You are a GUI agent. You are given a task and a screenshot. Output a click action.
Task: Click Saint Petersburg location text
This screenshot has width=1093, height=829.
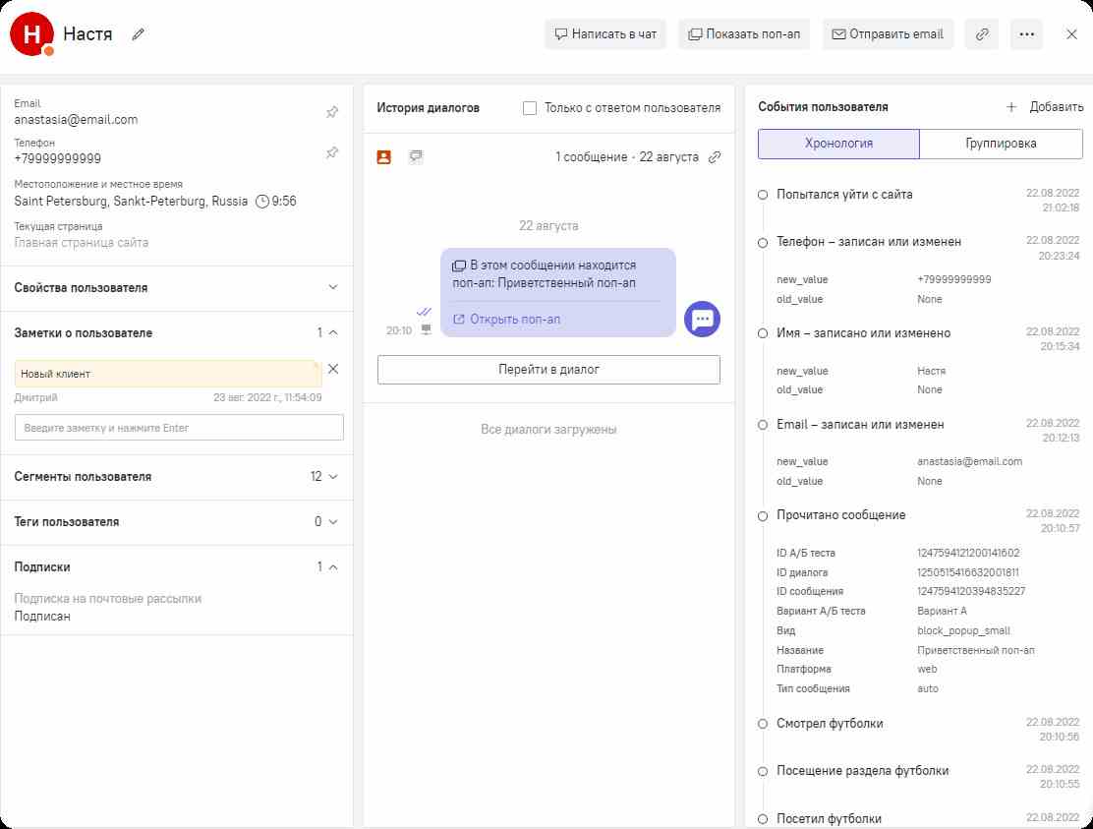(x=131, y=202)
